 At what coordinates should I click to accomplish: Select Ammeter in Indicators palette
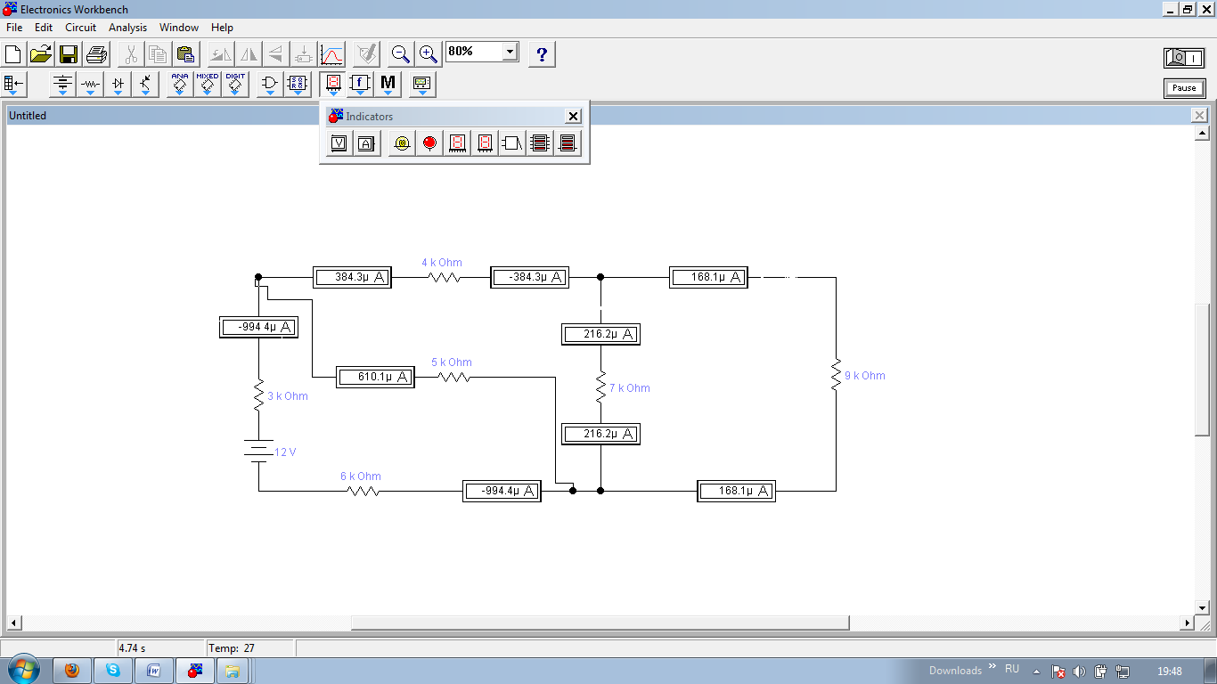coord(365,143)
